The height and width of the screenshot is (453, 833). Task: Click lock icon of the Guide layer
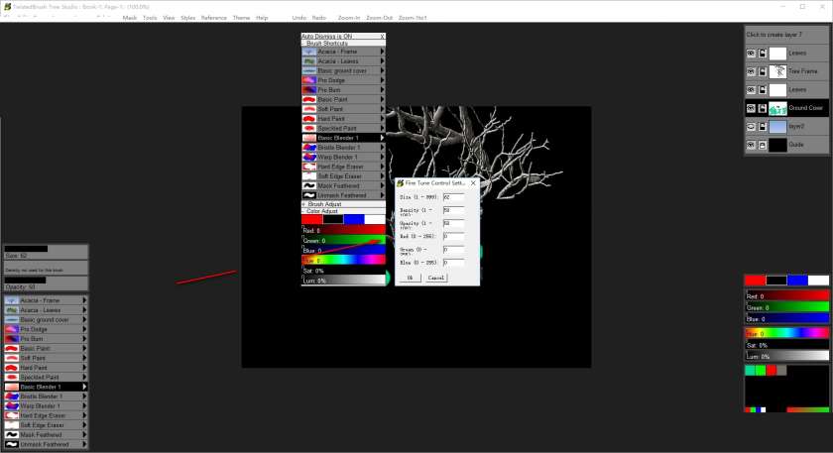point(762,145)
